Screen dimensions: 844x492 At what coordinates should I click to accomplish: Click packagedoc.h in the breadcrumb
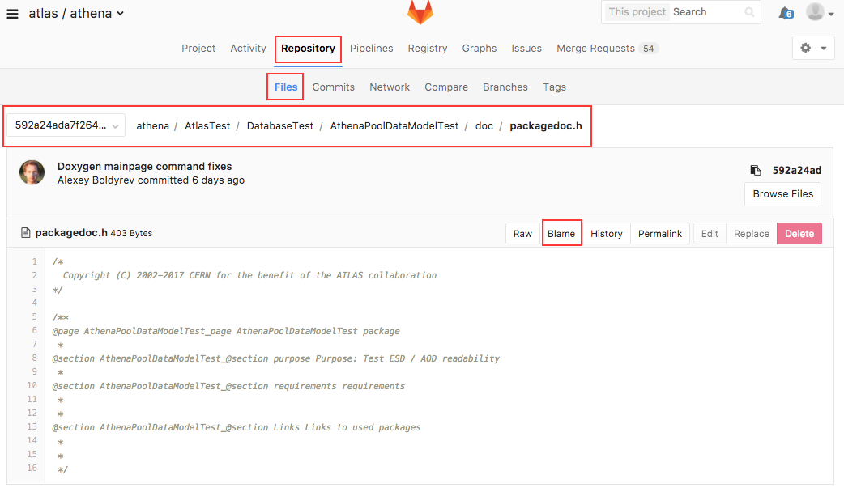click(x=546, y=125)
